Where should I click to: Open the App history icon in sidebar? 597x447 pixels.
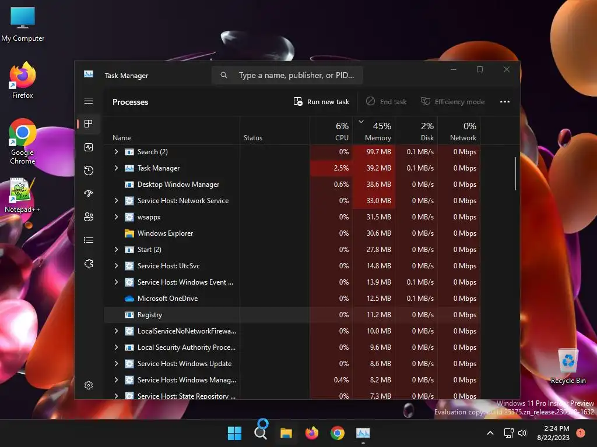(89, 171)
